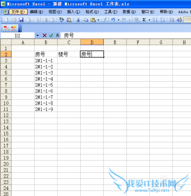Click the Redo arrow icon
The height and width of the screenshot is (196, 191).
(x=124, y=20)
